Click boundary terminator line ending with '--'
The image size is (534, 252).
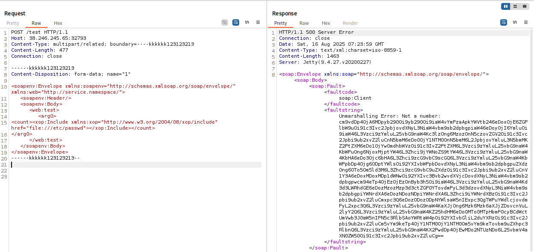(x=45, y=158)
